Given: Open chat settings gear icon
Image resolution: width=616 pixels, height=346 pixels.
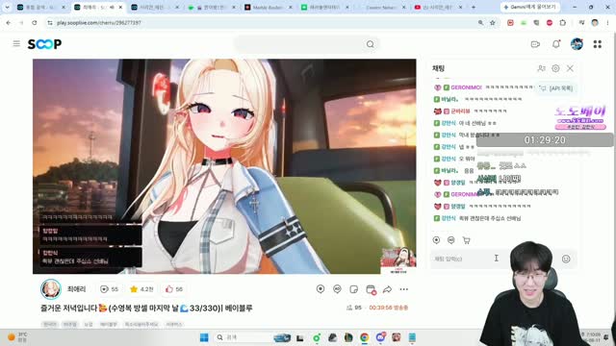Looking at the screenshot, I should (555, 68).
